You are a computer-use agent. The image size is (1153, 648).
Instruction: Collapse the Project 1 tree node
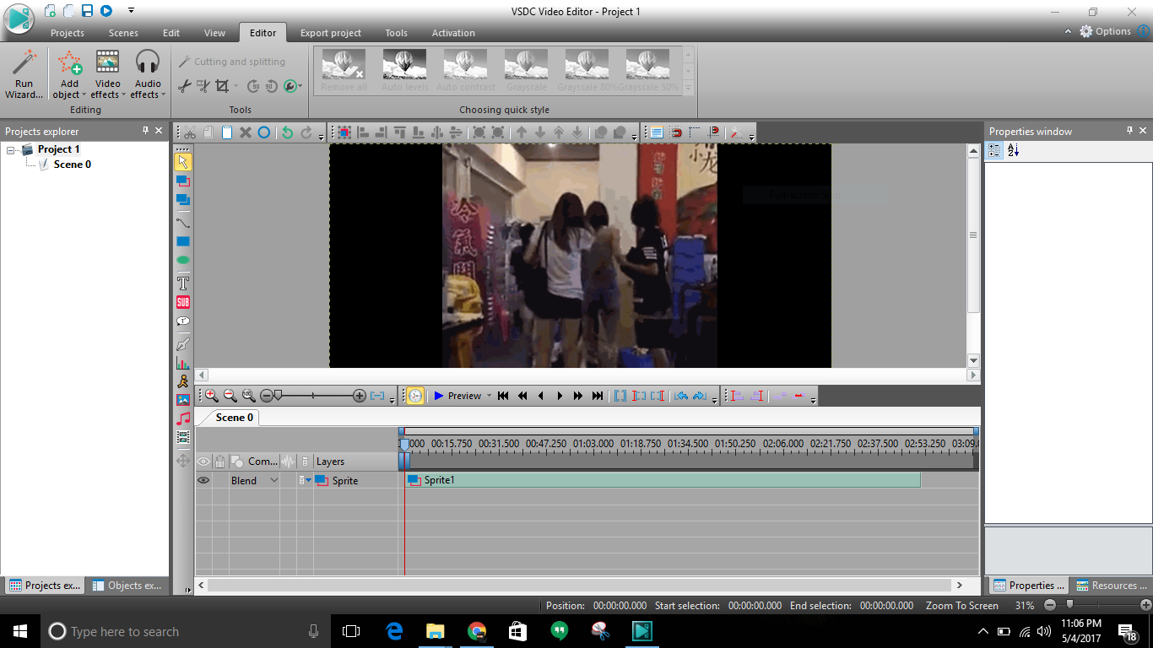coord(9,148)
